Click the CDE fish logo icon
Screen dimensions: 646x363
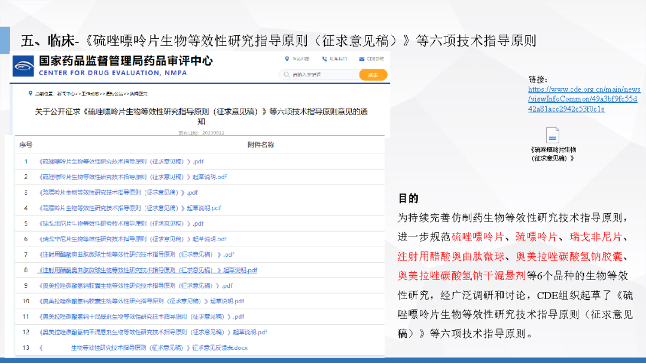24,66
